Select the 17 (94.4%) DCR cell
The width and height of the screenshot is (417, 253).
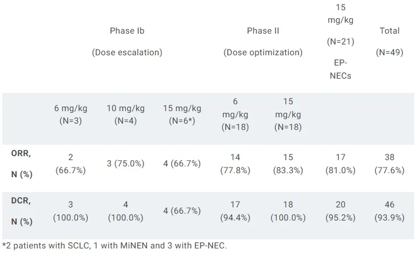coord(235,211)
